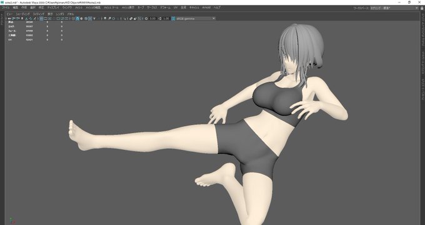The image size is (425, 225).
Task: Toggle the Resolution Gate overlay
Action: tap(49, 18)
